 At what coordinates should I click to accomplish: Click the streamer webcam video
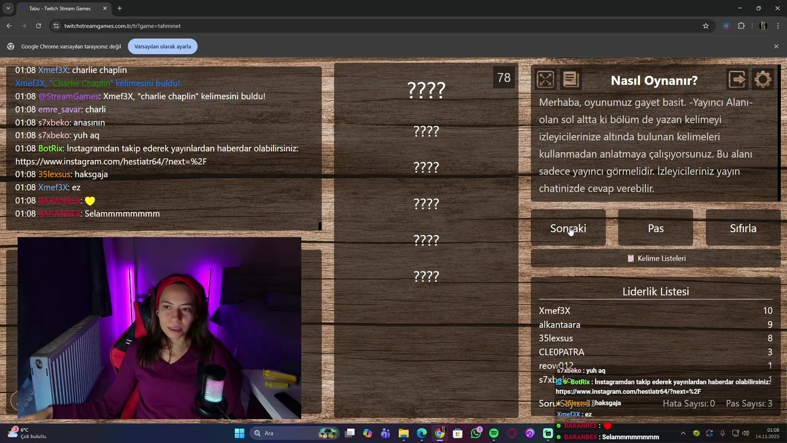(x=160, y=328)
